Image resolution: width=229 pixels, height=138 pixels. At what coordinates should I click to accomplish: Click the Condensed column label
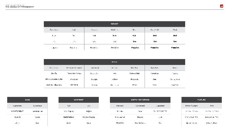(140, 106)
